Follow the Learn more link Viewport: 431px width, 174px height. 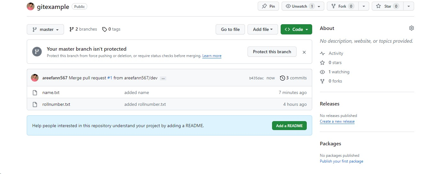(212, 56)
